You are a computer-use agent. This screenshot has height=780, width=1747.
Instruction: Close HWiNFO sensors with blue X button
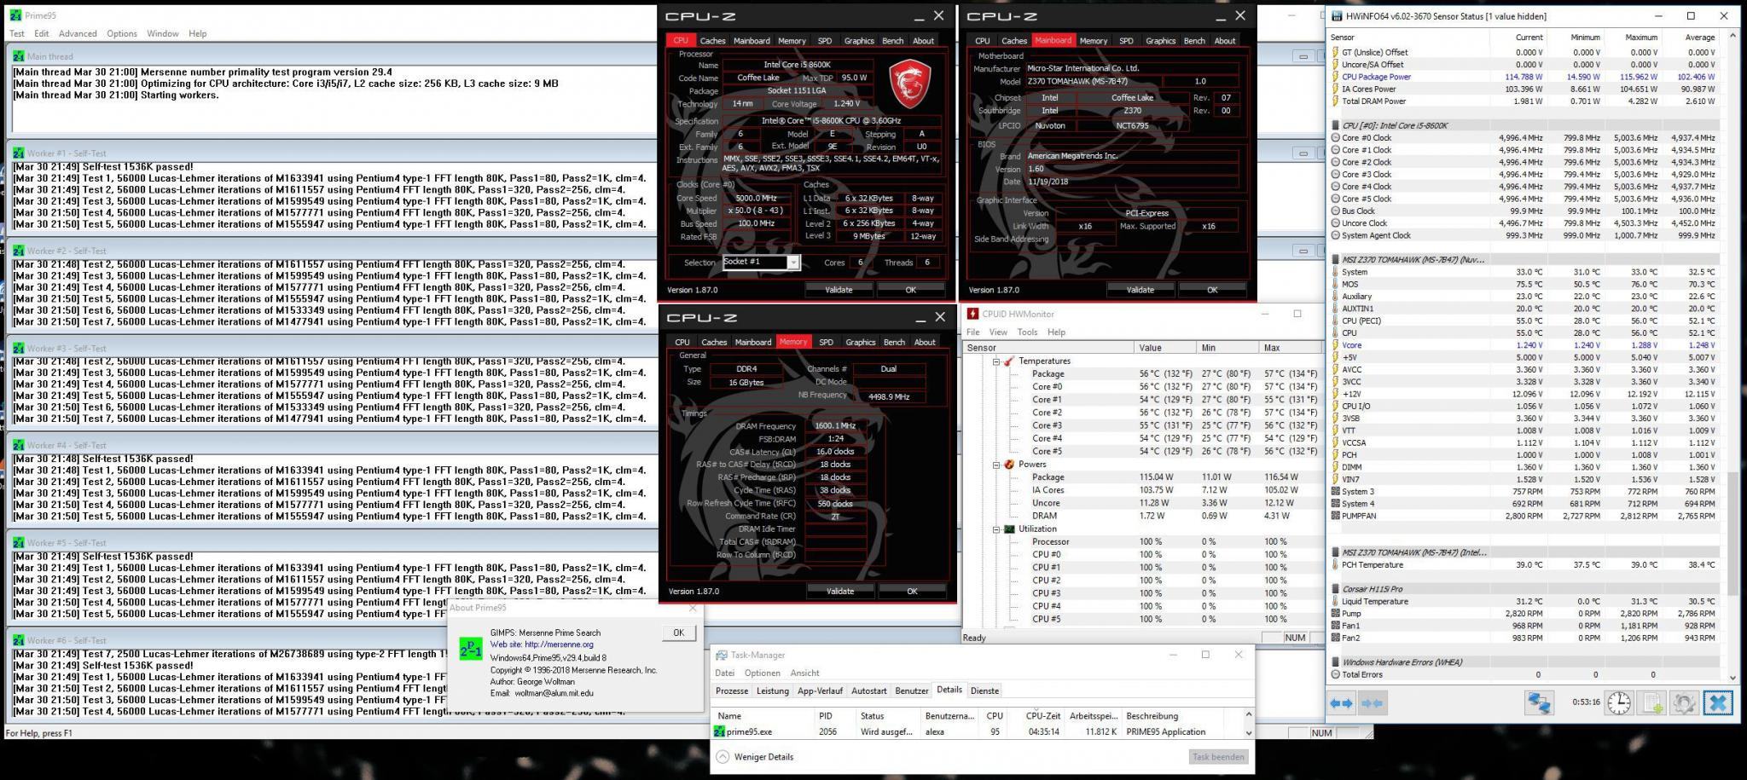click(x=1718, y=703)
